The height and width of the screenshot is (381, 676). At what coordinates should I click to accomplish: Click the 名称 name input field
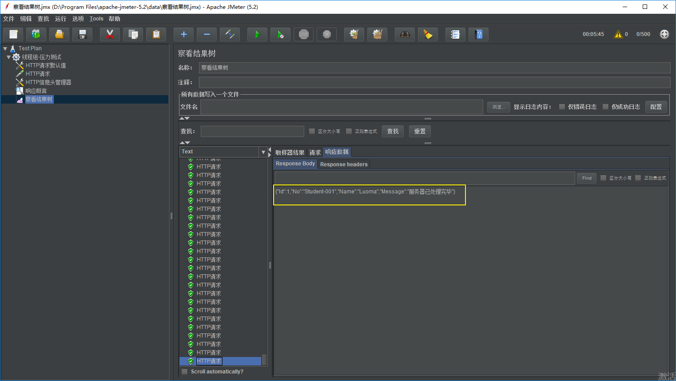(x=434, y=68)
